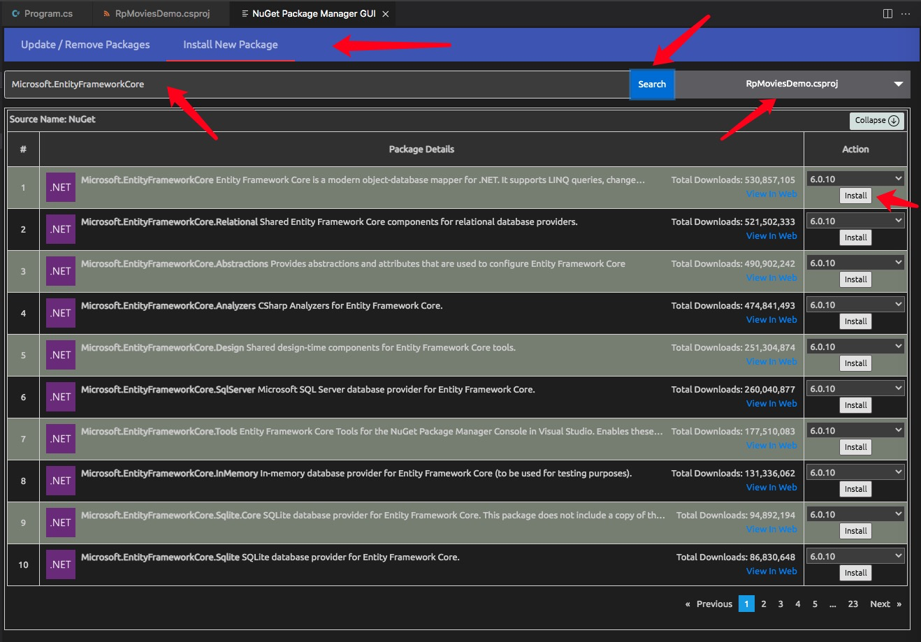Click Total Downloads: 530,857,105 text
Screen dimensions: 921x642
coord(733,180)
